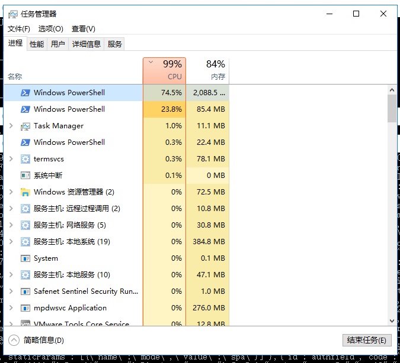Select the Windows PowerShell 74.5% row name
Screen dimensions: 400x363
point(69,93)
